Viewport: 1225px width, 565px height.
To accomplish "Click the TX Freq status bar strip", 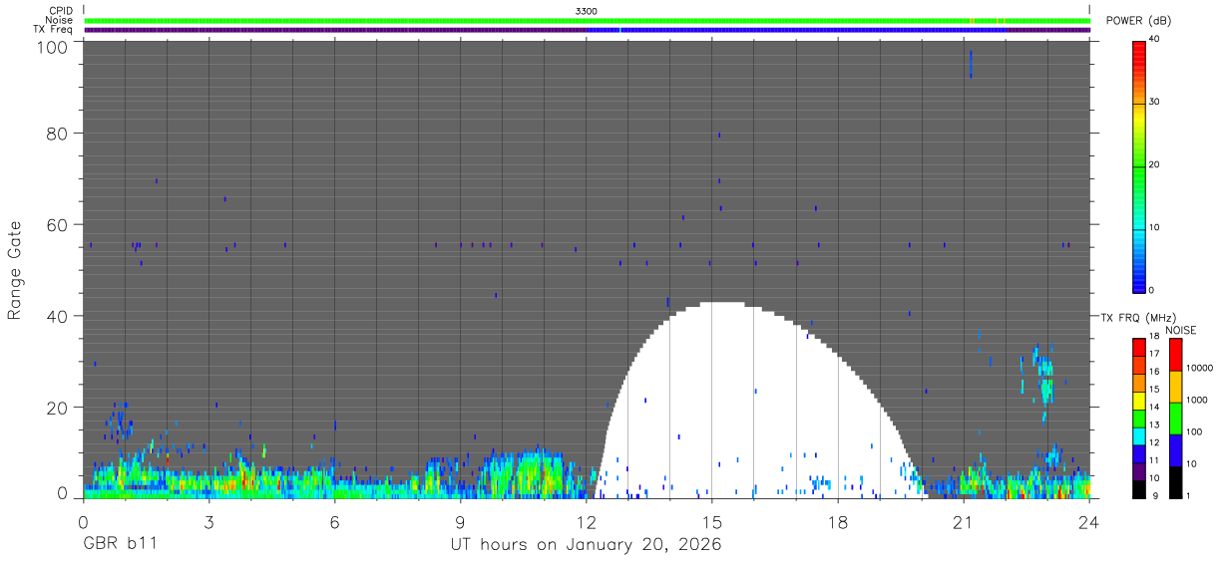I will point(587,30).
